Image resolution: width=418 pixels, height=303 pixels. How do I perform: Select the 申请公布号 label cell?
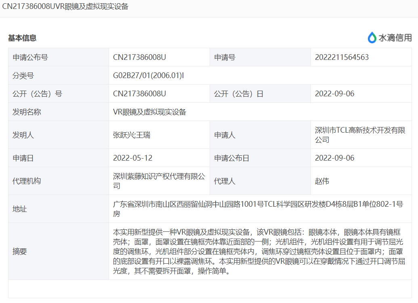coord(59,57)
